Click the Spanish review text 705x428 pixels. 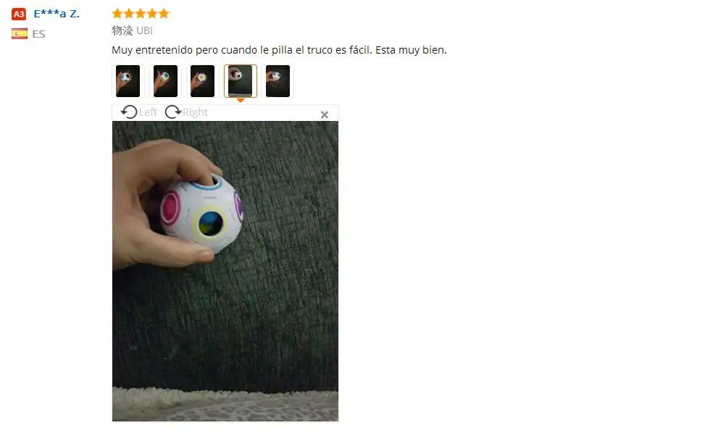point(279,50)
